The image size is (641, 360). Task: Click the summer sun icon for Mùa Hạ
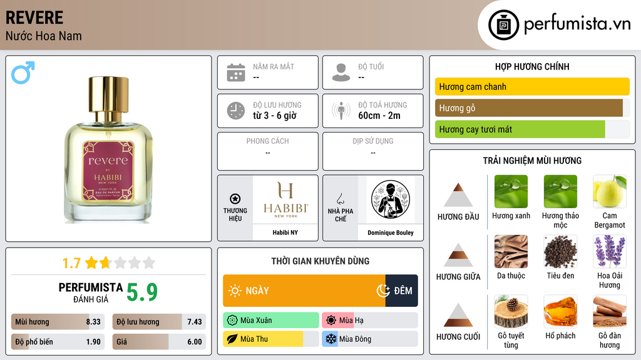[x=331, y=321]
